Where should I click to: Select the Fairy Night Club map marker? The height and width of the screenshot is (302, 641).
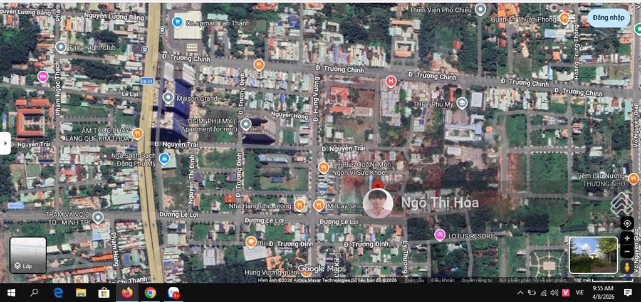[x=61, y=47]
